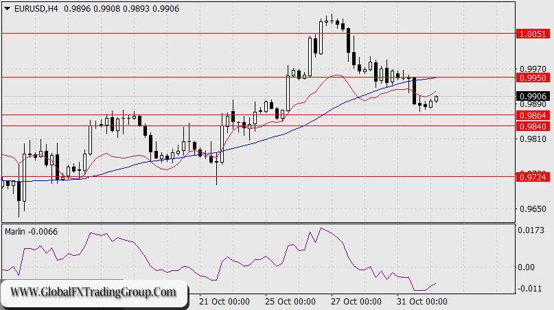Click the EURUSD,H4 chart title
Screen dimensions: 554x310
tap(36, 9)
